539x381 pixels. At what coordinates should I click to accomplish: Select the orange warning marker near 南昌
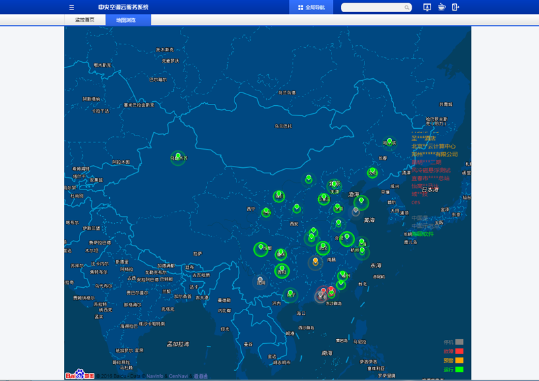[x=315, y=261]
